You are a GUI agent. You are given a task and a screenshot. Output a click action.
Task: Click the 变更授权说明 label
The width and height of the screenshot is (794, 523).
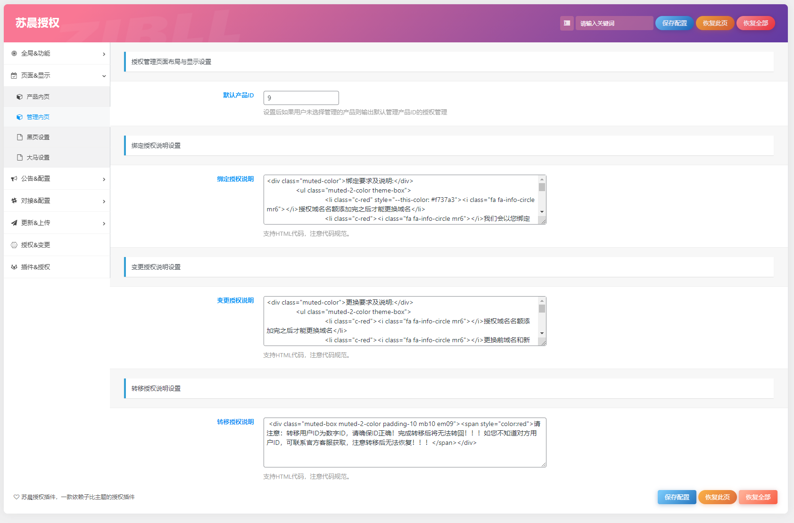pos(235,300)
